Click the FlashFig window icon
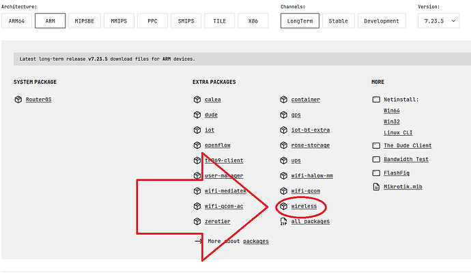The width and height of the screenshot is (471, 275). point(376,173)
